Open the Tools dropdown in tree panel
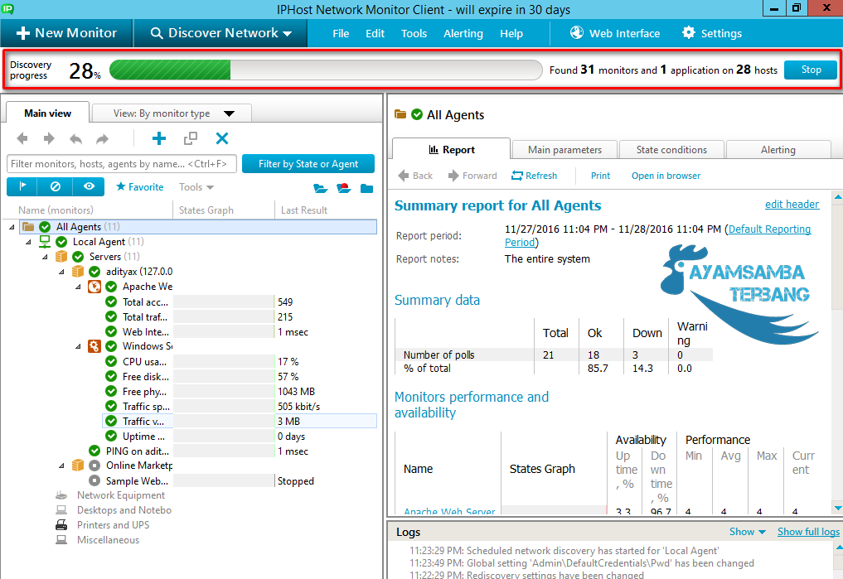The width and height of the screenshot is (843, 579). [x=196, y=187]
